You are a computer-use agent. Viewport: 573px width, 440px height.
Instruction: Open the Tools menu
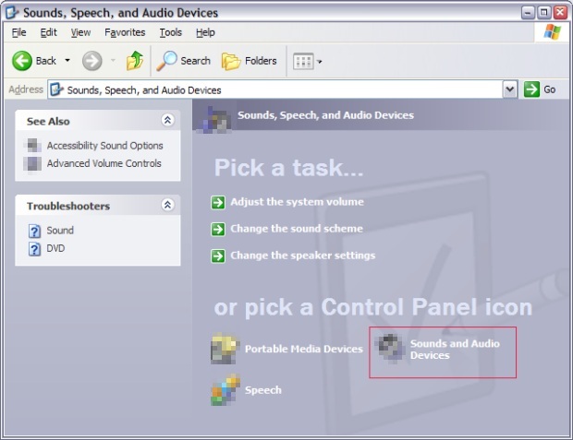coord(170,32)
